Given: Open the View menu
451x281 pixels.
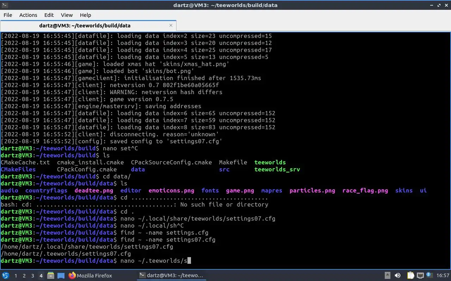Looking at the screenshot, I should [67, 15].
